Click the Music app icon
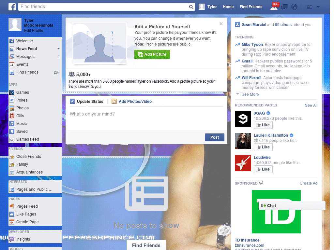This screenshot has height=250, width=334. click(x=12, y=124)
